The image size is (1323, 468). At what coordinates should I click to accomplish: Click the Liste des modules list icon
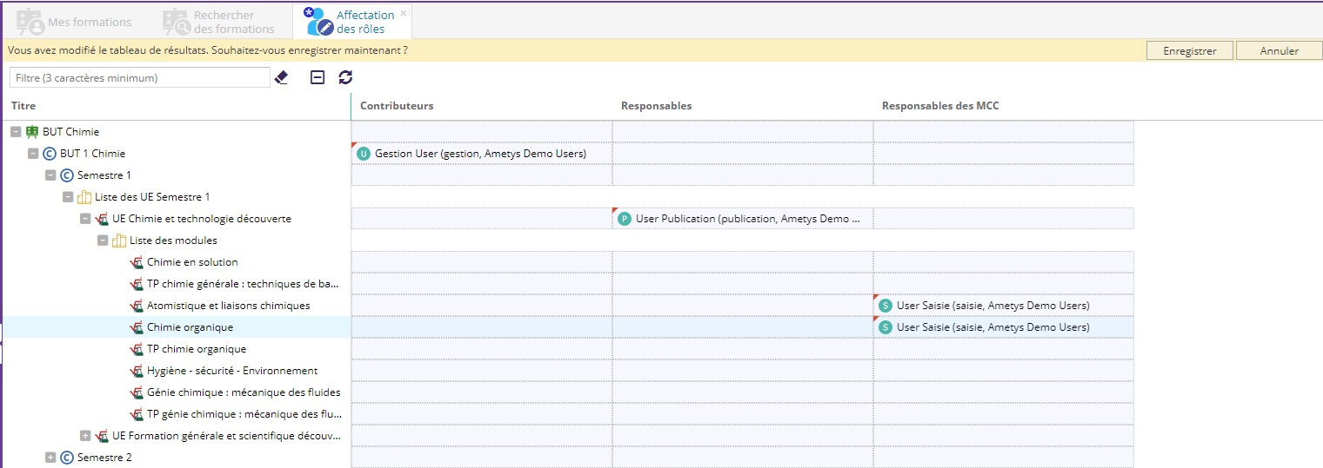(x=119, y=241)
